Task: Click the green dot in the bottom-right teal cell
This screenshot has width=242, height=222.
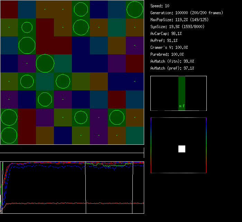Action: [135, 135]
